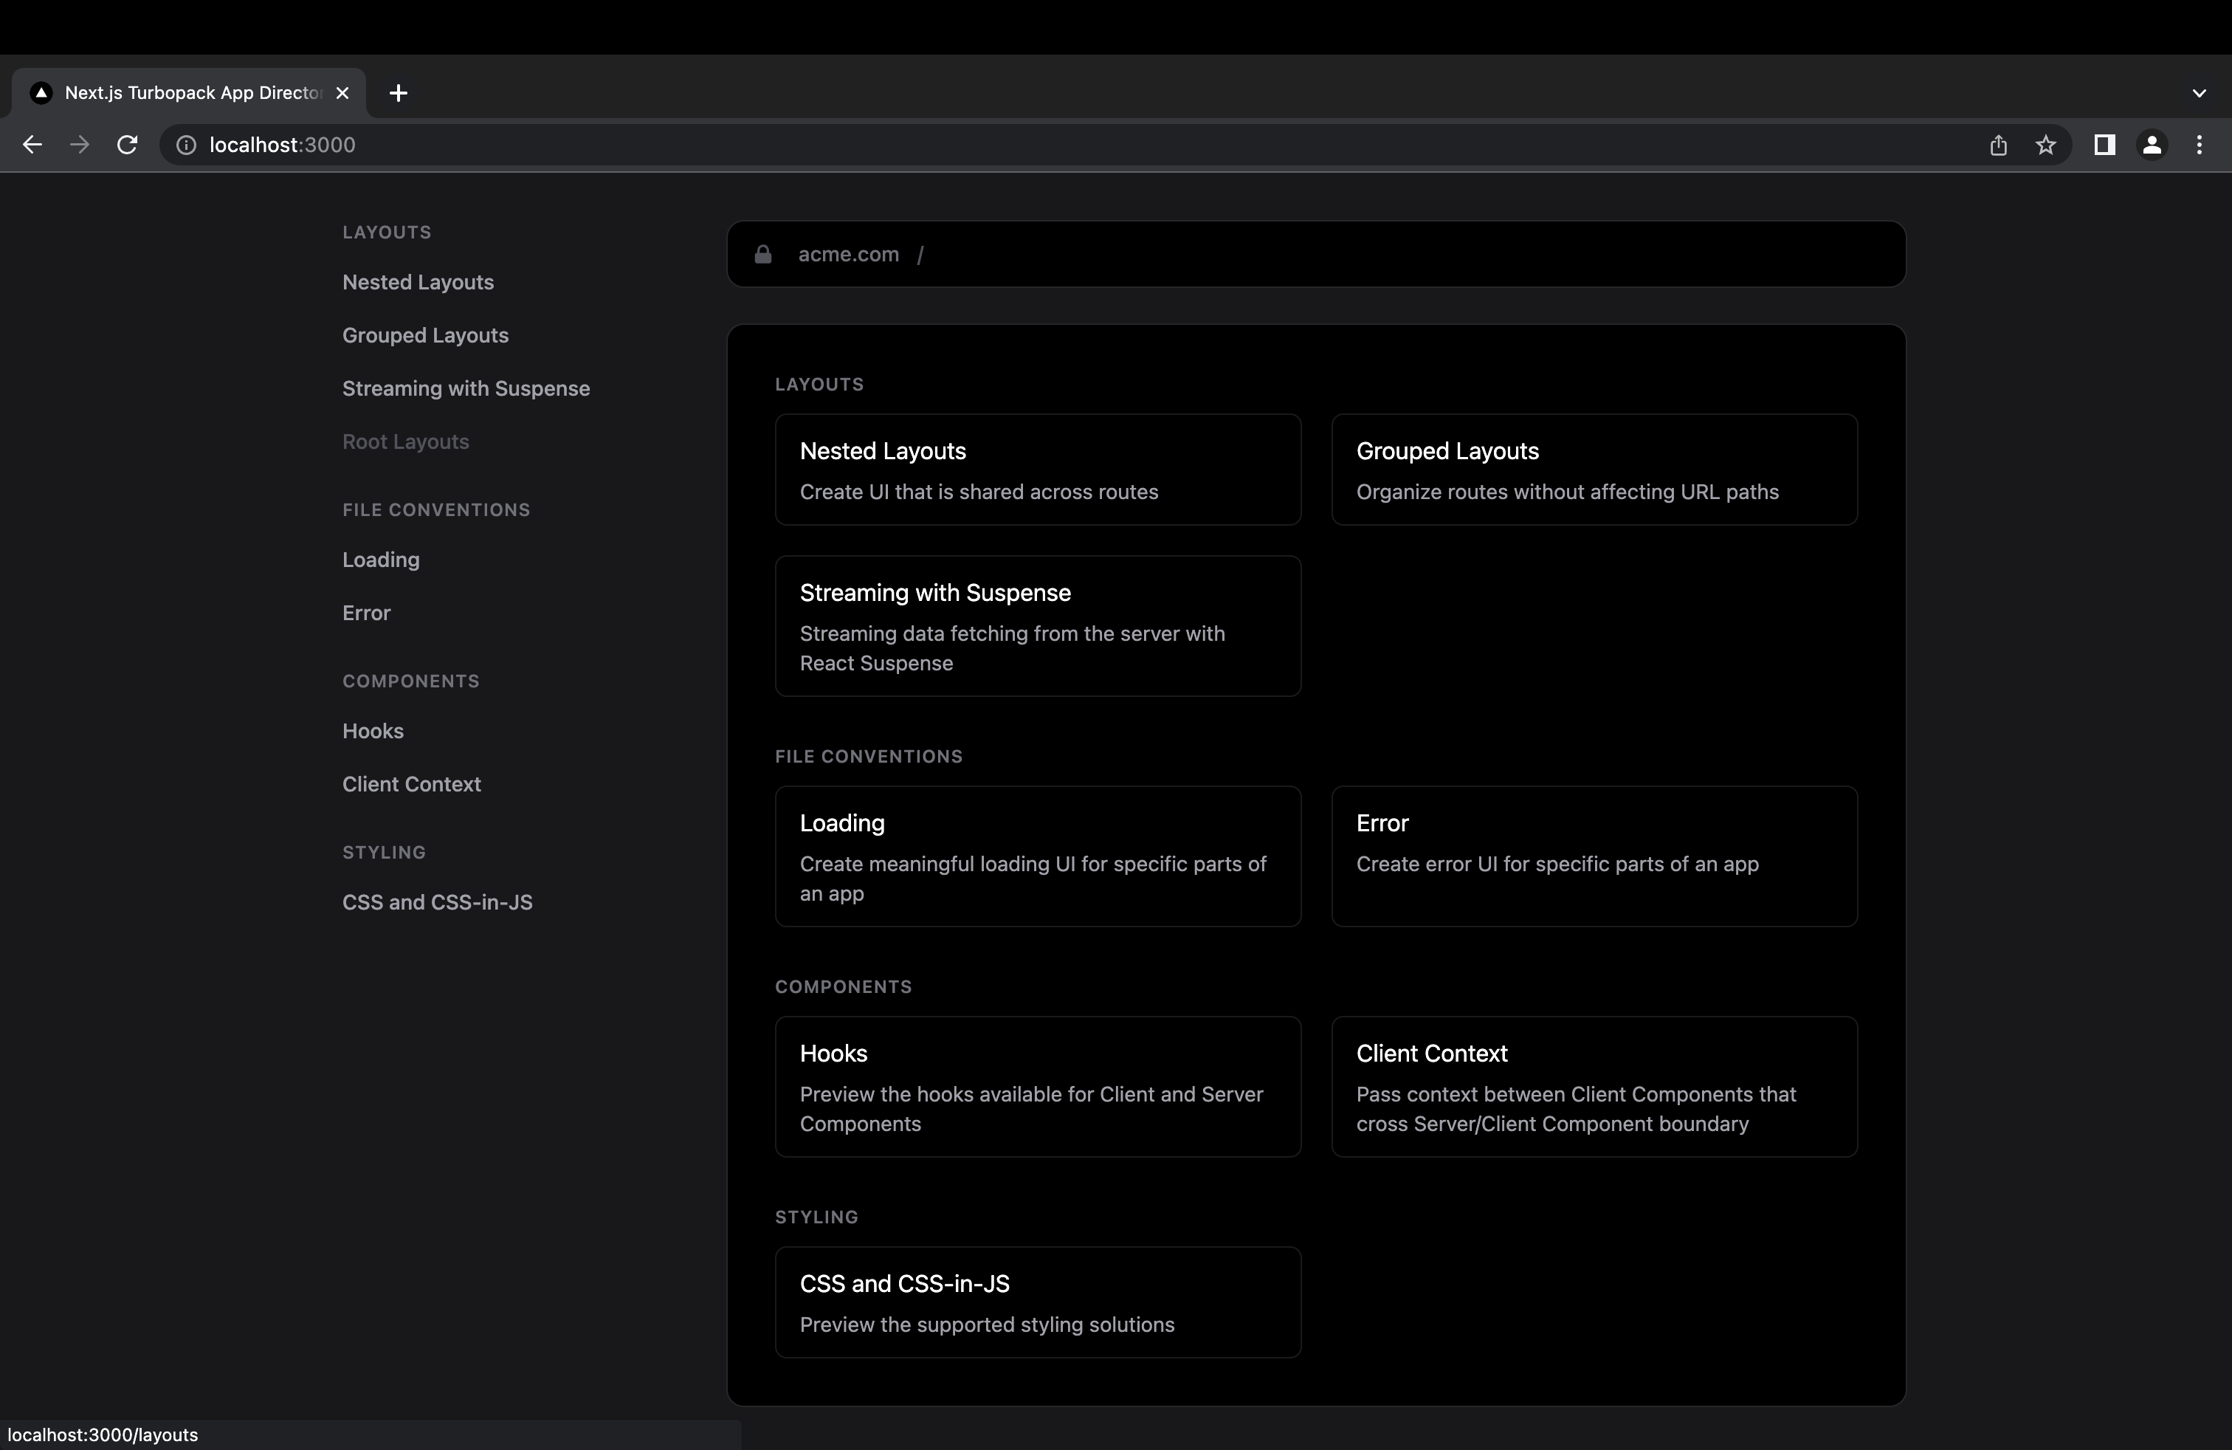Click the lock icon beside acme.com
The height and width of the screenshot is (1450, 2232).
click(x=763, y=254)
